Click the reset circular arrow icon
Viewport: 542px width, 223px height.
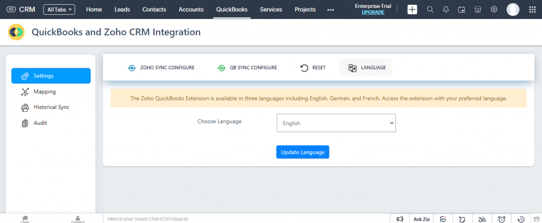coord(304,68)
